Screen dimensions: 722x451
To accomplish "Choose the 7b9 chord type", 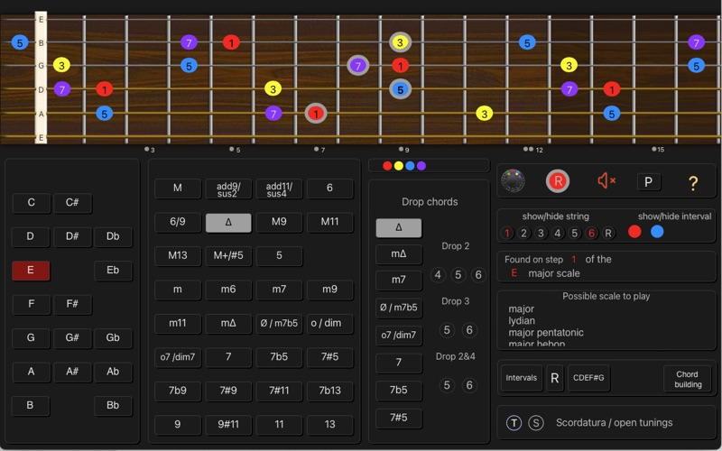I will [178, 391].
